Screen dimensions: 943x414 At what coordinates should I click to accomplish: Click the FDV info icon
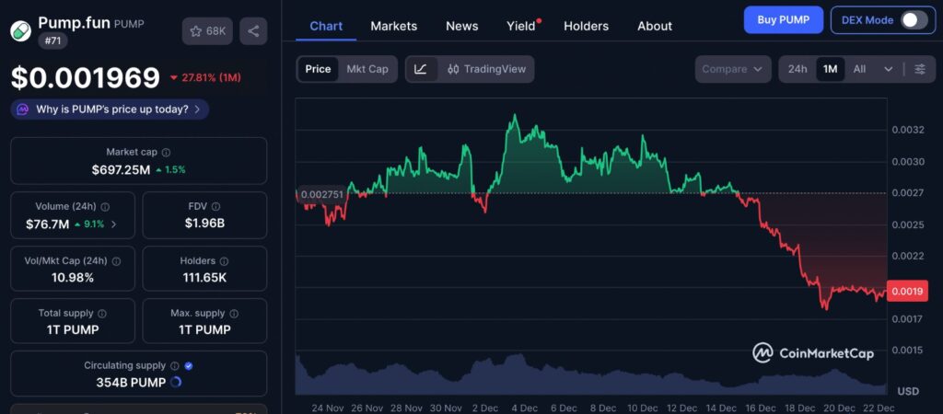click(x=215, y=207)
